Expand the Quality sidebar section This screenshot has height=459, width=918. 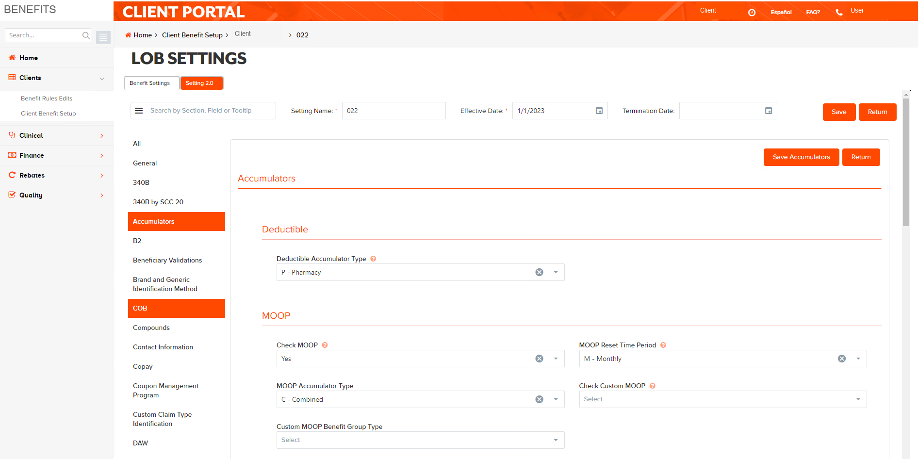tap(102, 196)
